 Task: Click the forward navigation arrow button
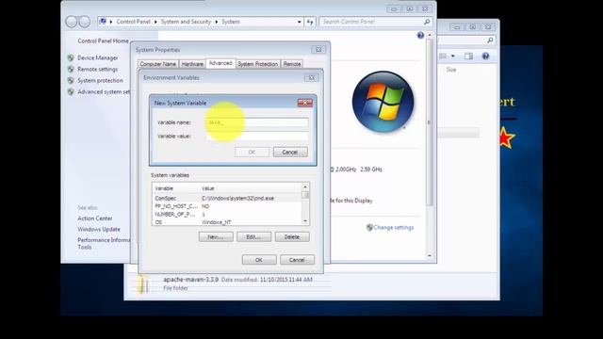[84, 22]
